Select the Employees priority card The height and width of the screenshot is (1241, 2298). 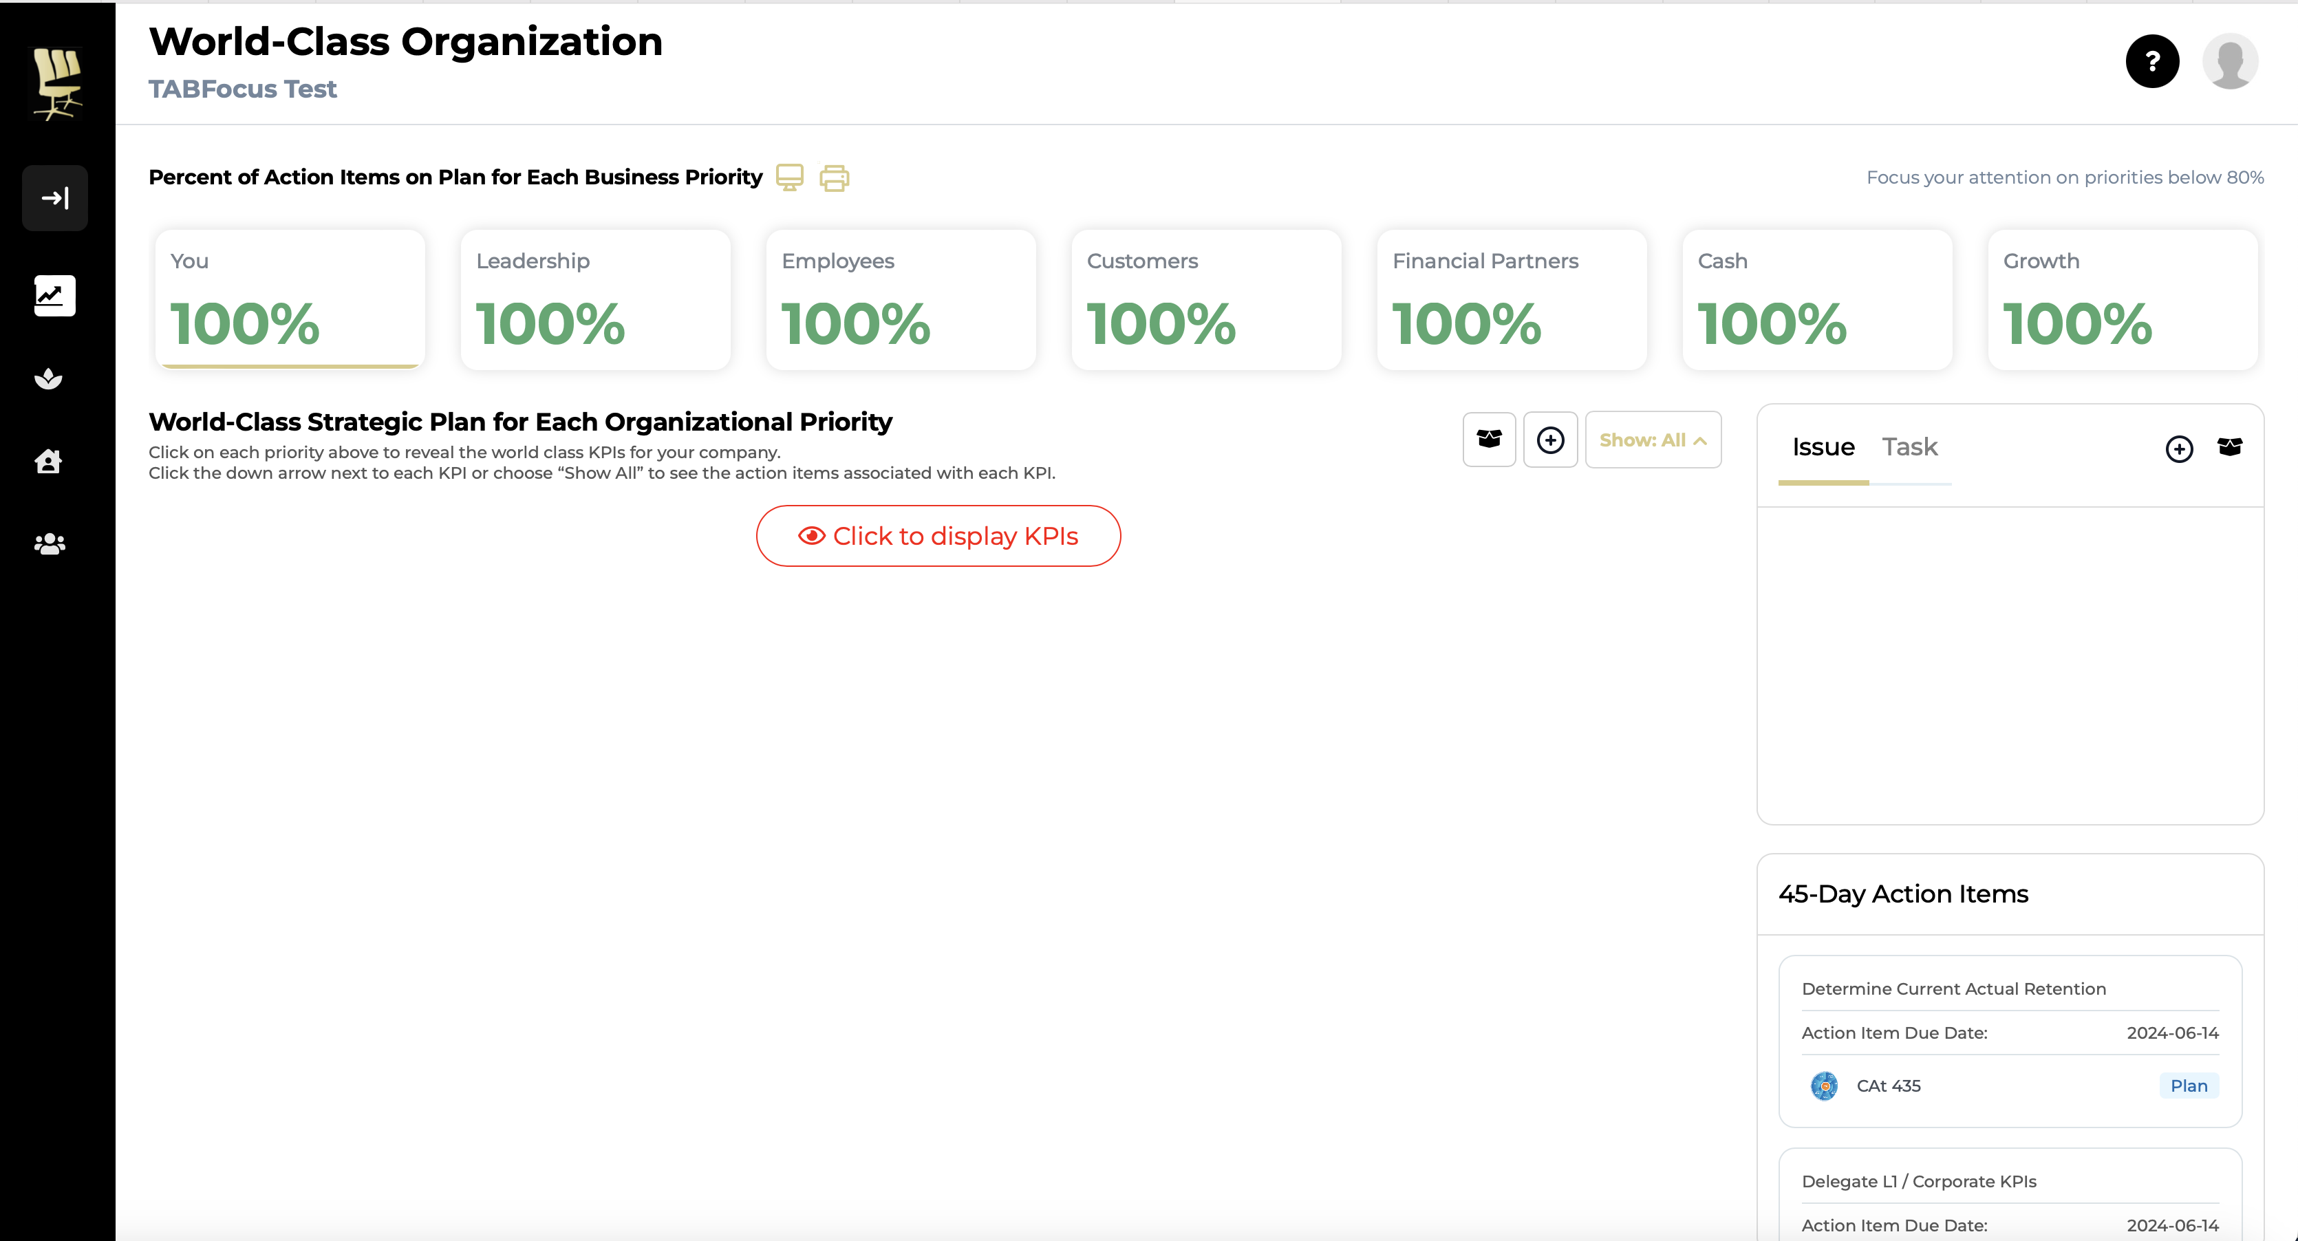click(901, 300)
